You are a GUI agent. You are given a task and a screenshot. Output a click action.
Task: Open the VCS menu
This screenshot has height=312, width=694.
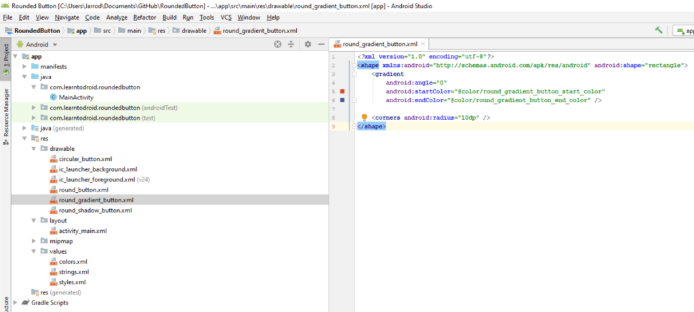click(226, 17)
